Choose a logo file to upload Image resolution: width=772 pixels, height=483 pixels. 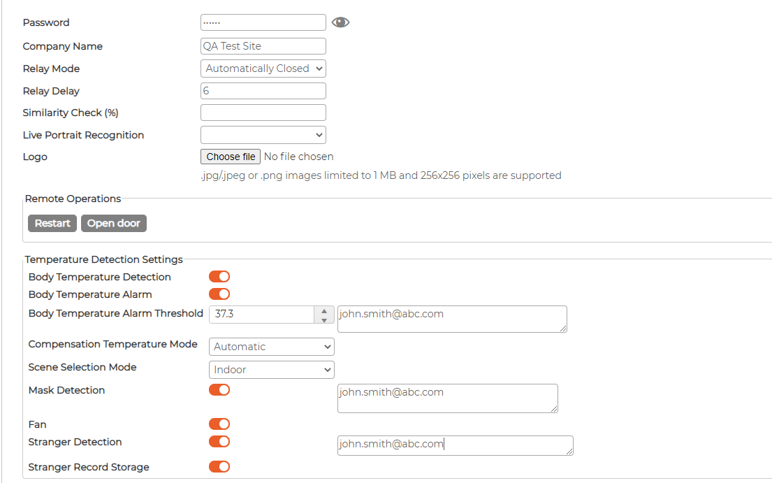coord(231,157)
